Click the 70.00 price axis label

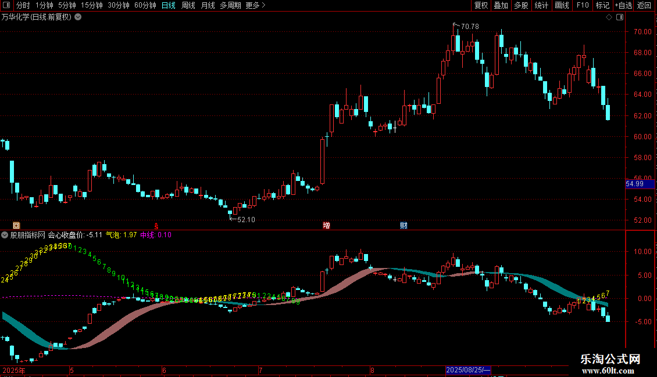tap(642, 32)
